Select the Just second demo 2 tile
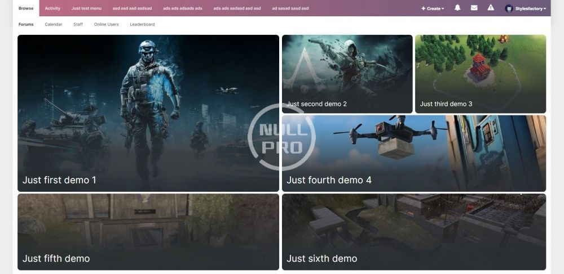564x274 pixels. pyautogui.click(x=347, y=74)
